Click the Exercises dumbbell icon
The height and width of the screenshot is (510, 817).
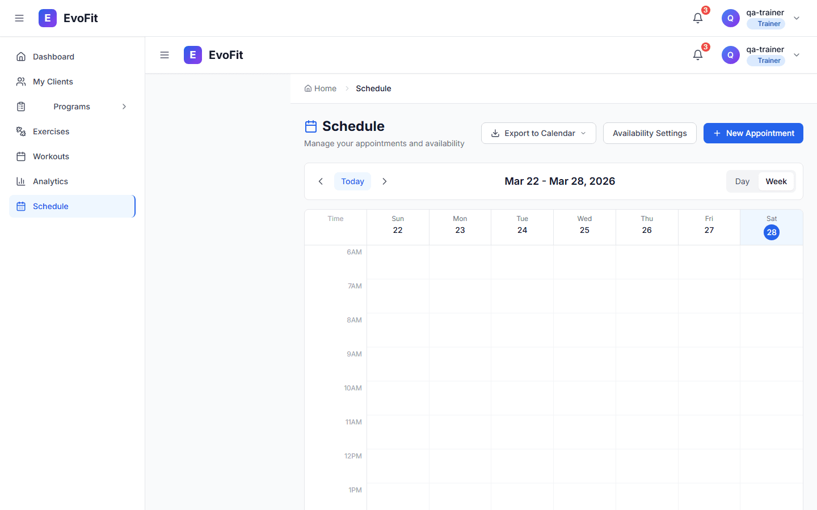20,131
